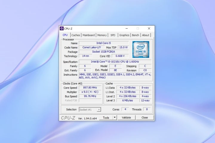Screen dimensions: 215x143
Task: Click the Tools button
Action: click(106, 117)
